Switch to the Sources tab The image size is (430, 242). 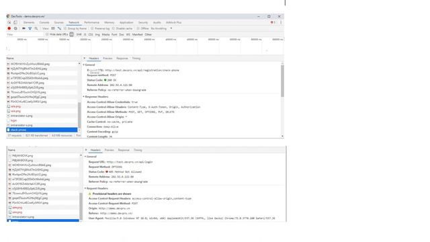[x=58, y=22]
